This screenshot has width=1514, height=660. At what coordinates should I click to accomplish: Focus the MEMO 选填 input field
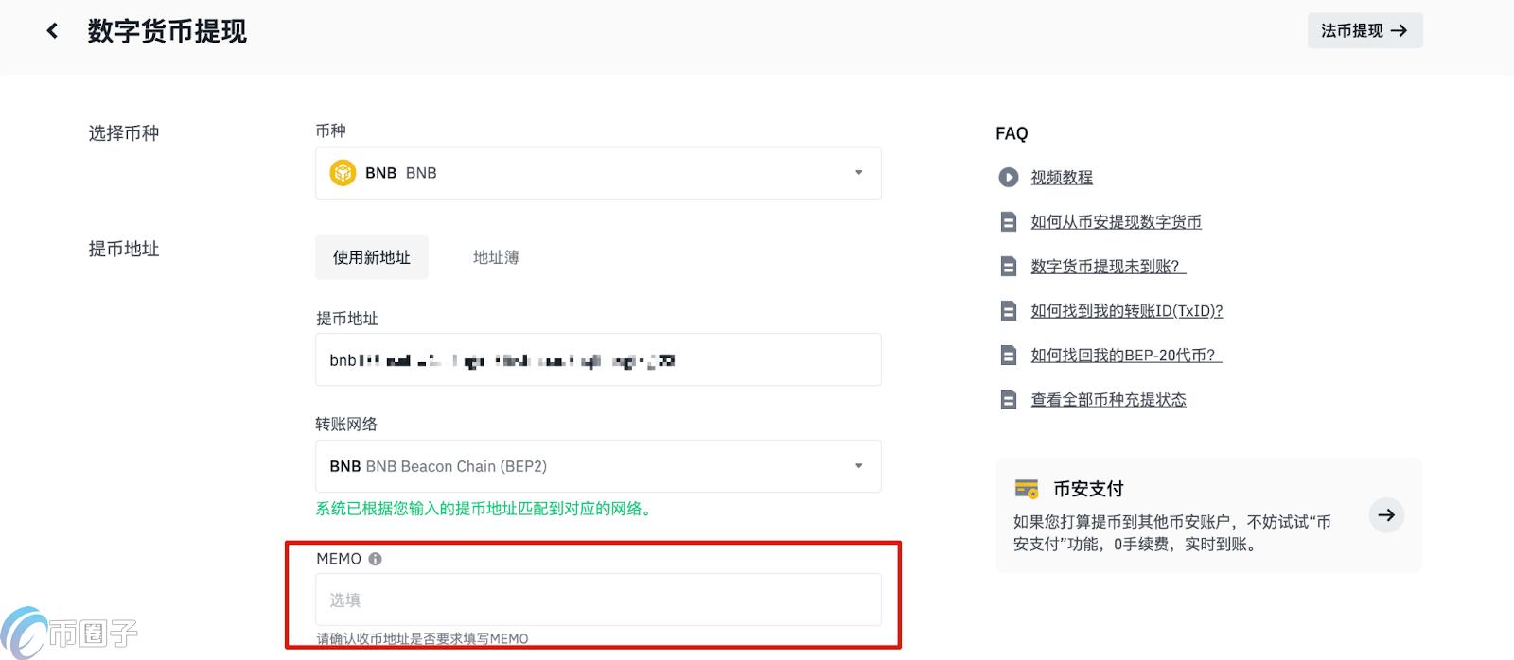598,599
